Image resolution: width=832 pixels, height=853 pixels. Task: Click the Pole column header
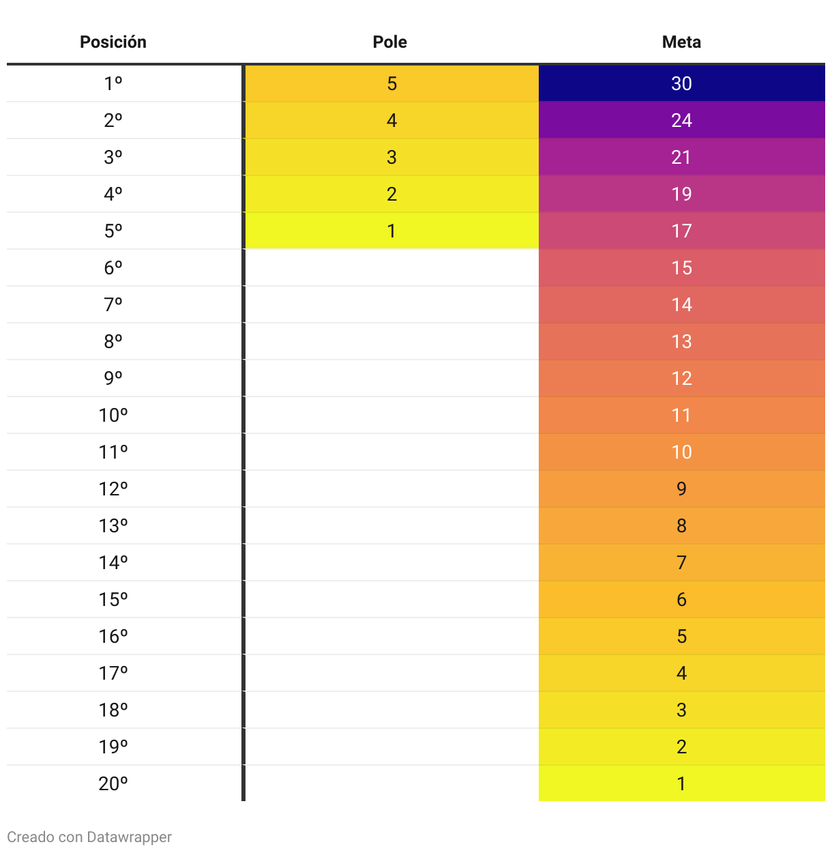point(390,42)
